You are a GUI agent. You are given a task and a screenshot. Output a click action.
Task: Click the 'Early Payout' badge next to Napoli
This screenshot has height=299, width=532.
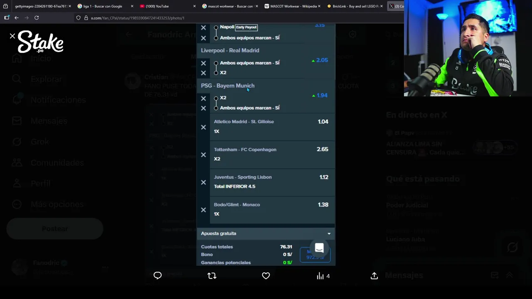click(246, 27)
